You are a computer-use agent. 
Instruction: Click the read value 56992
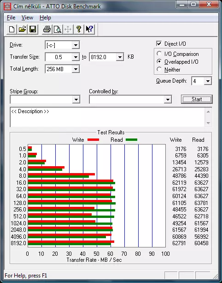click(201, 236)
